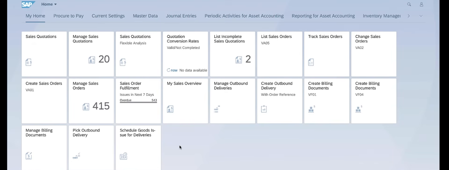The image size is (449, 170).
Task: Open the Journal Entries tab
Action: click(x=181, y=16)
